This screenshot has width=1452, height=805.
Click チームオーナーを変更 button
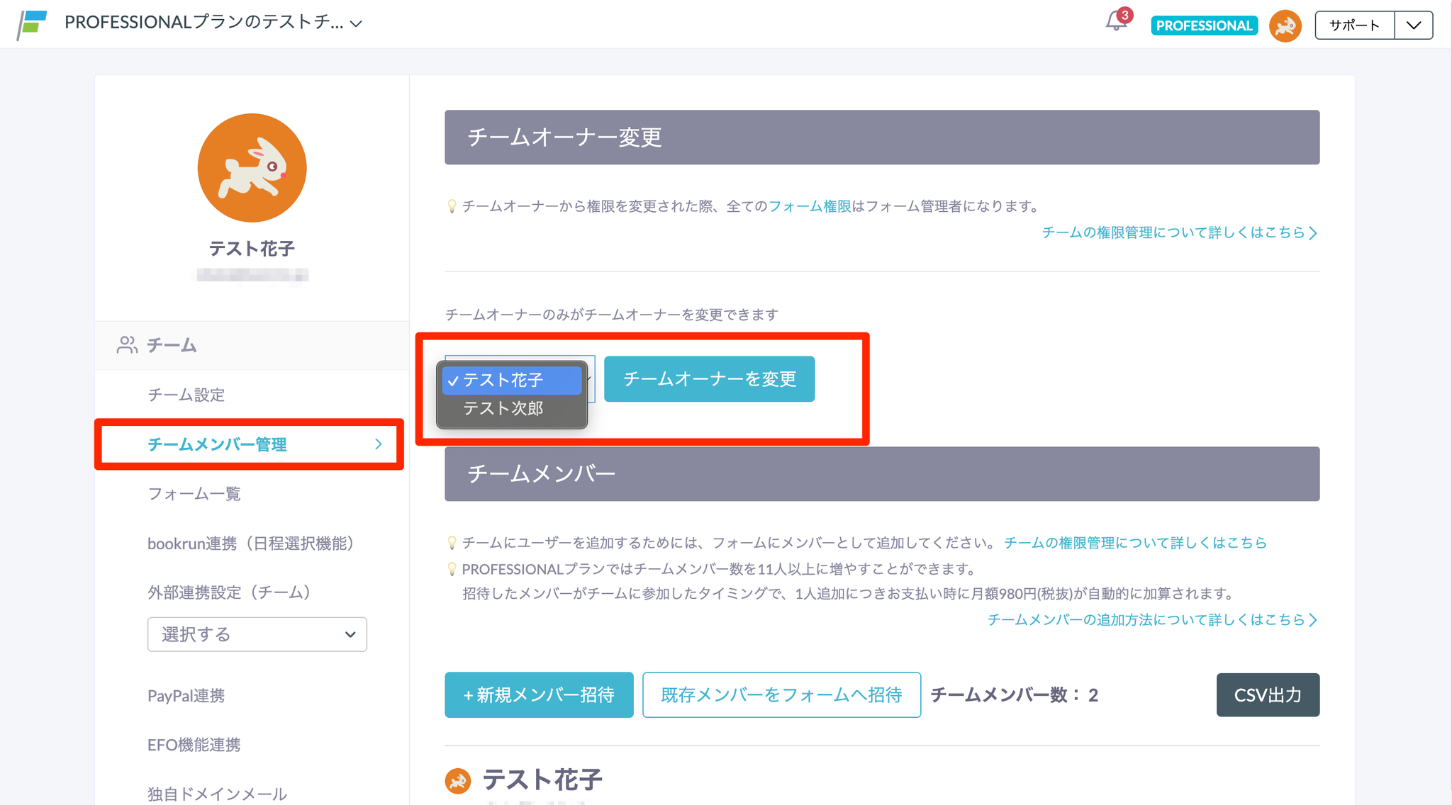tap(709, 379)
